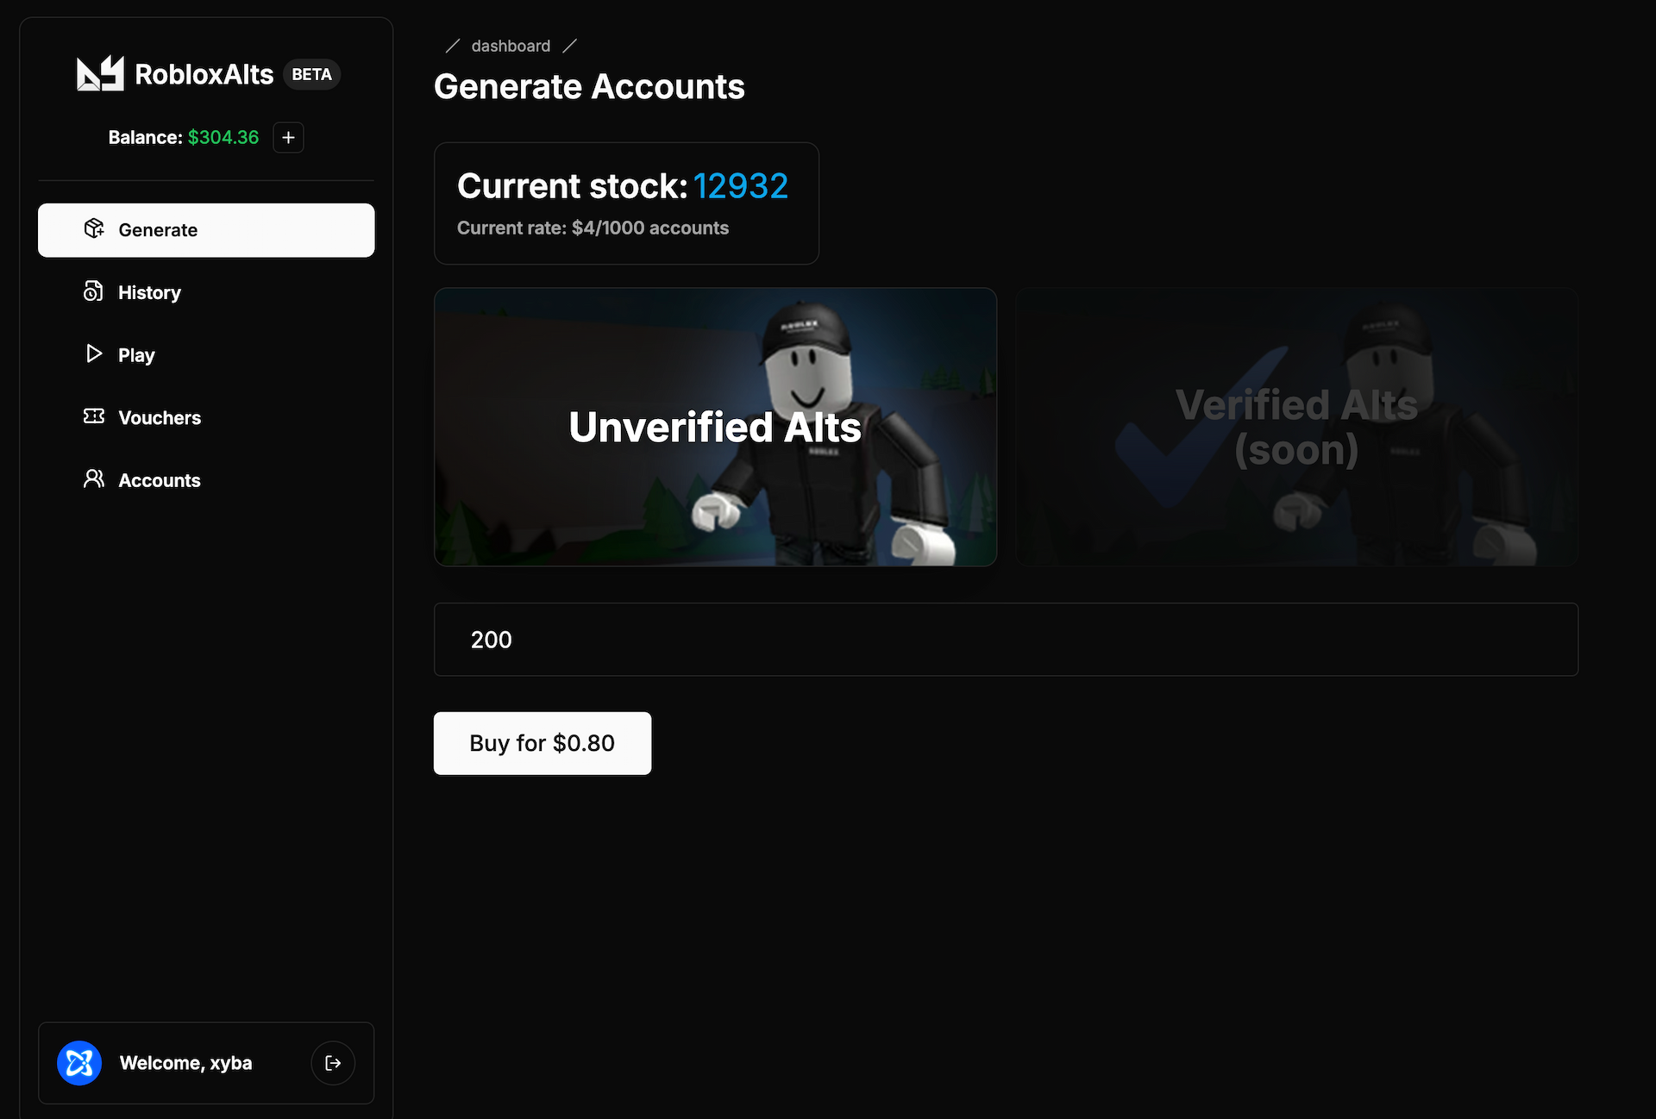1656x1119 pixels.
Task: Click the 'Welcome, xyba' text
Action: 185,1063
